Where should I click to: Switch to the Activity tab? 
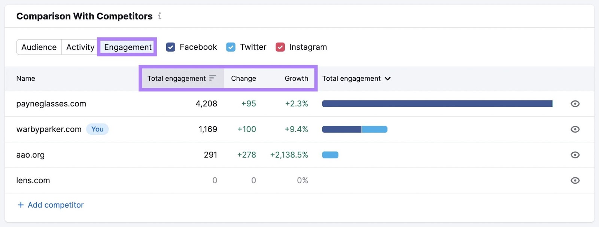pyautogui.click(x=80, y=47)
